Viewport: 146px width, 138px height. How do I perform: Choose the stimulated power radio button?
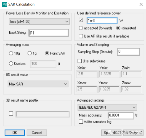click(x=118, y=28)
